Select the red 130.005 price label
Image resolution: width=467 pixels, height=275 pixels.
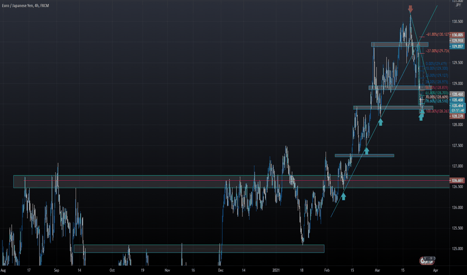(457, 35)
